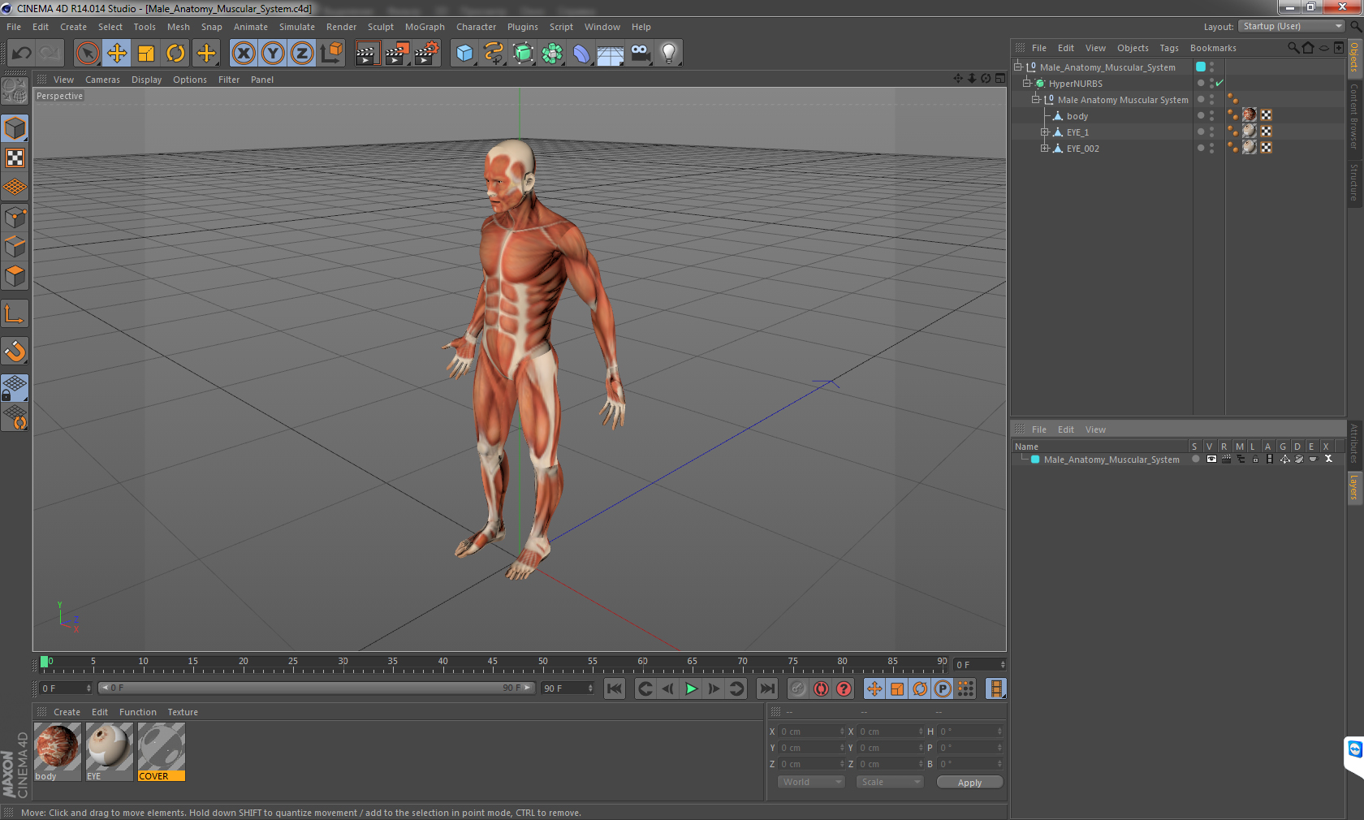Open the Scale mode dropdown
This screenshot has width=1364, height=820.
click(x=890, y=782)
